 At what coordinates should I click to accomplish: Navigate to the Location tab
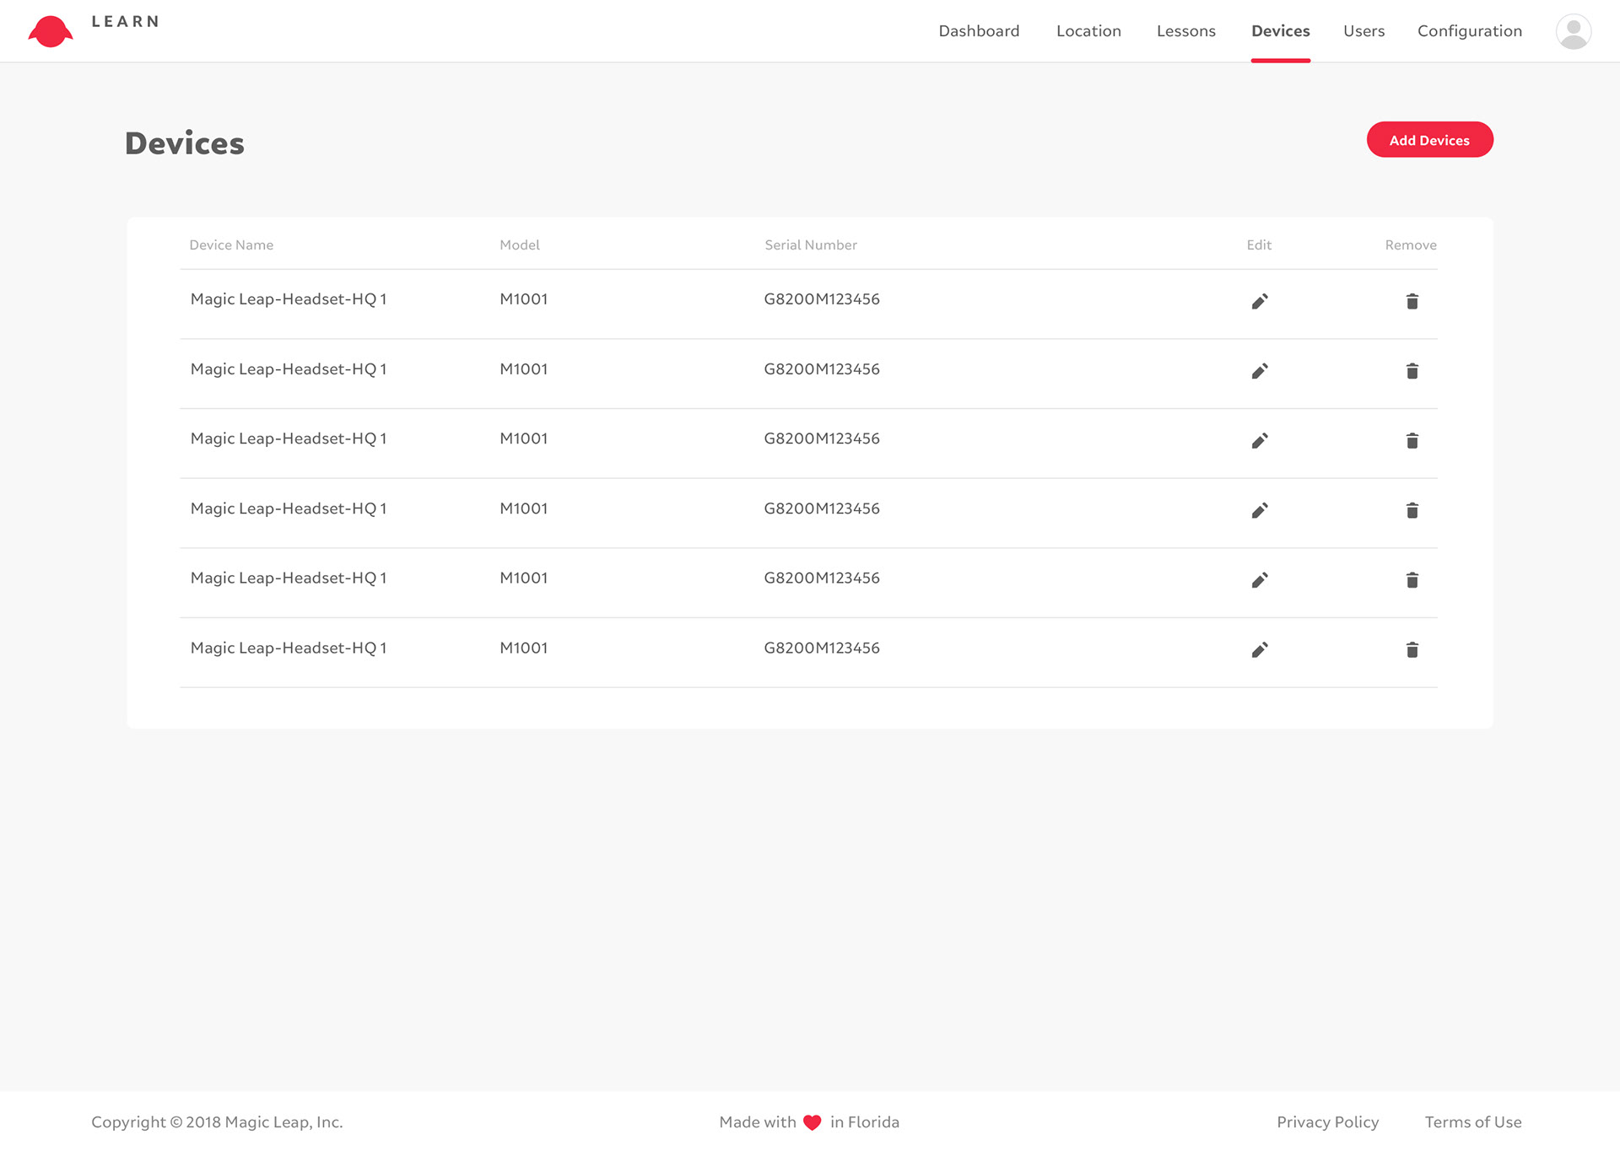point(1088,31)
